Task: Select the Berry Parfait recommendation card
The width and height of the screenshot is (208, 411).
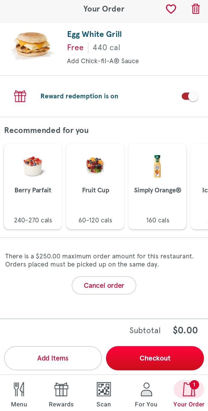Action: [x=33, y=186]
